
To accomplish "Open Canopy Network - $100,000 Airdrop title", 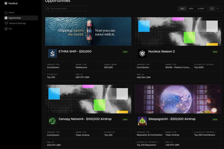I will point(85,119).
